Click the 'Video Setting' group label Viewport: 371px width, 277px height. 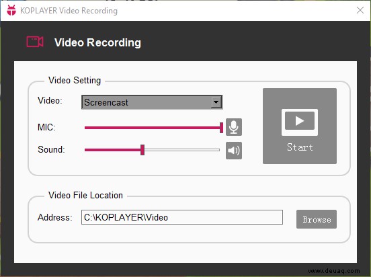click(75, 81)
